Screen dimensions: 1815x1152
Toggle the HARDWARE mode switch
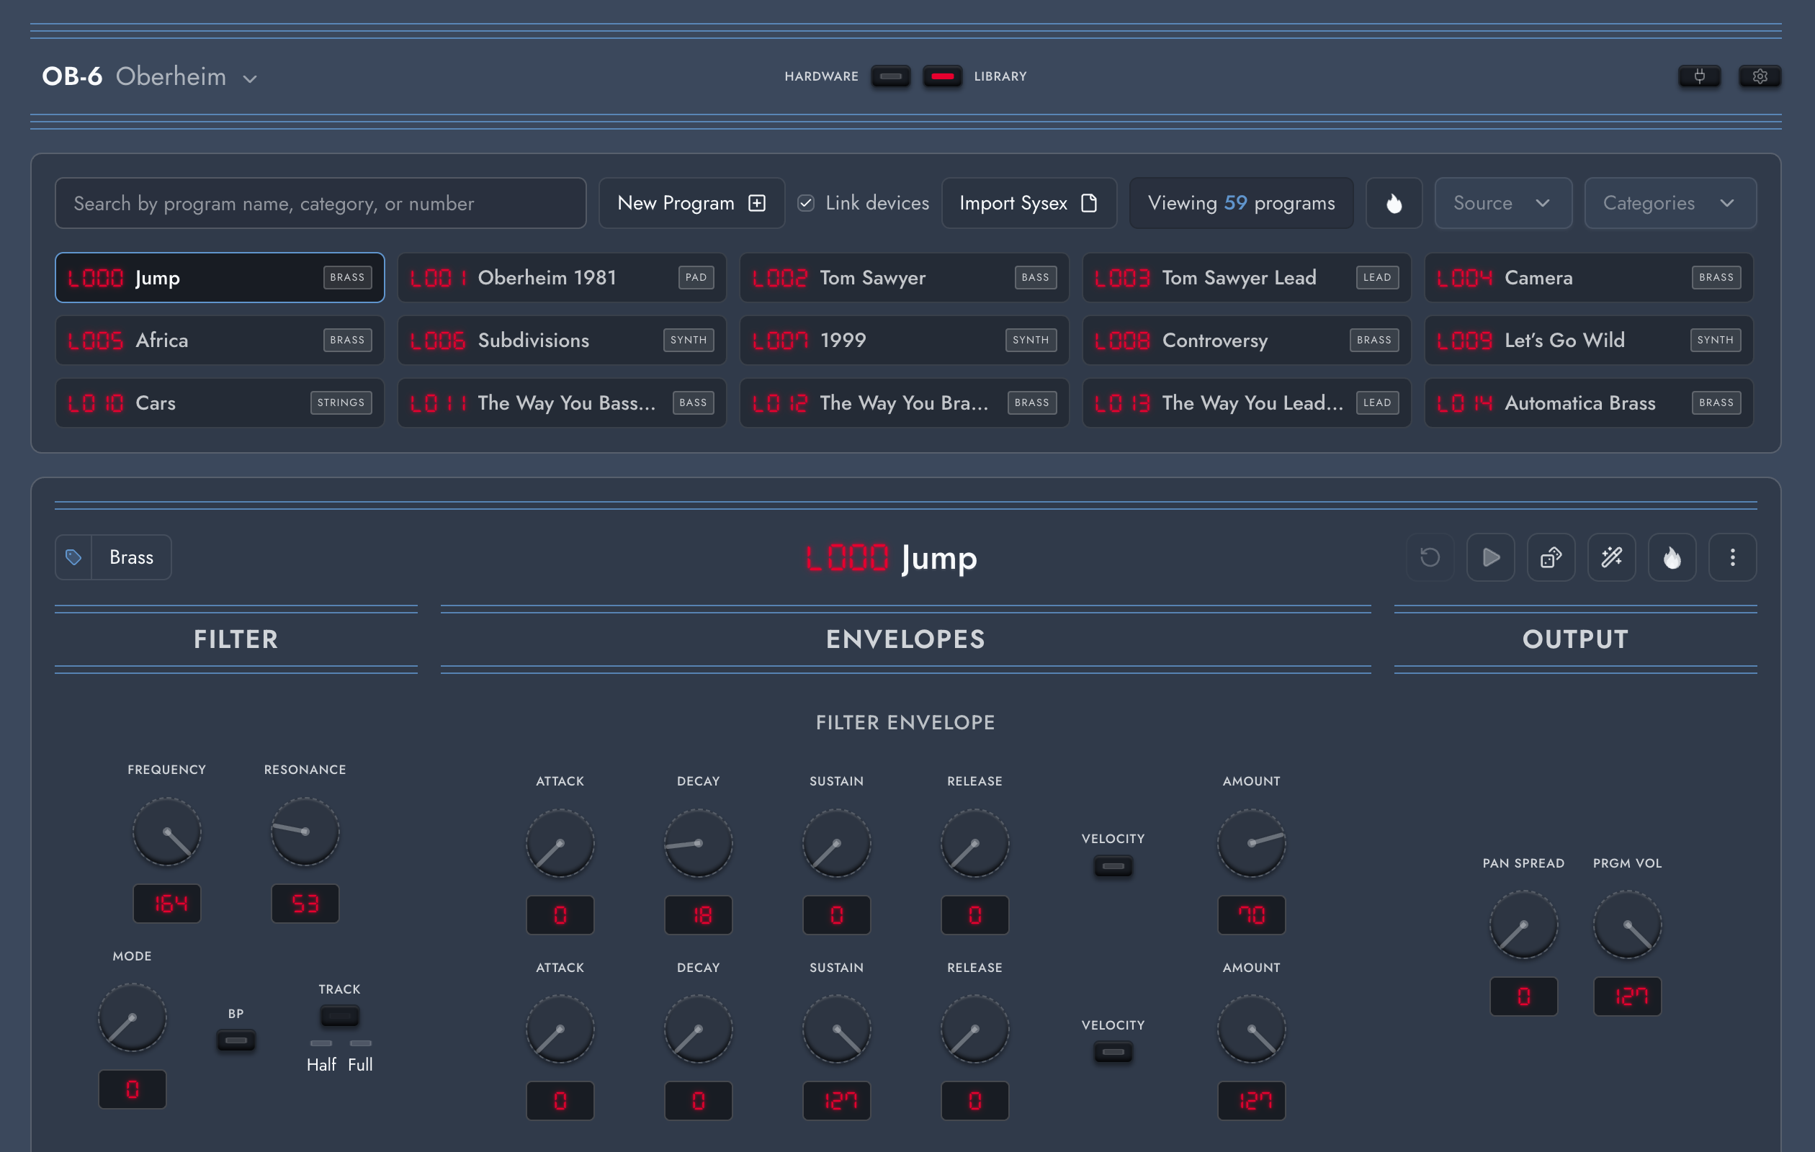(890, 76)
